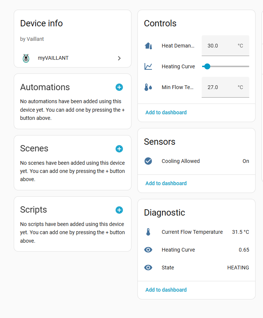Click the eye icon beside diagnostic Heating Curve
This screenshot has width=263, height=318.
pos(148,250)
